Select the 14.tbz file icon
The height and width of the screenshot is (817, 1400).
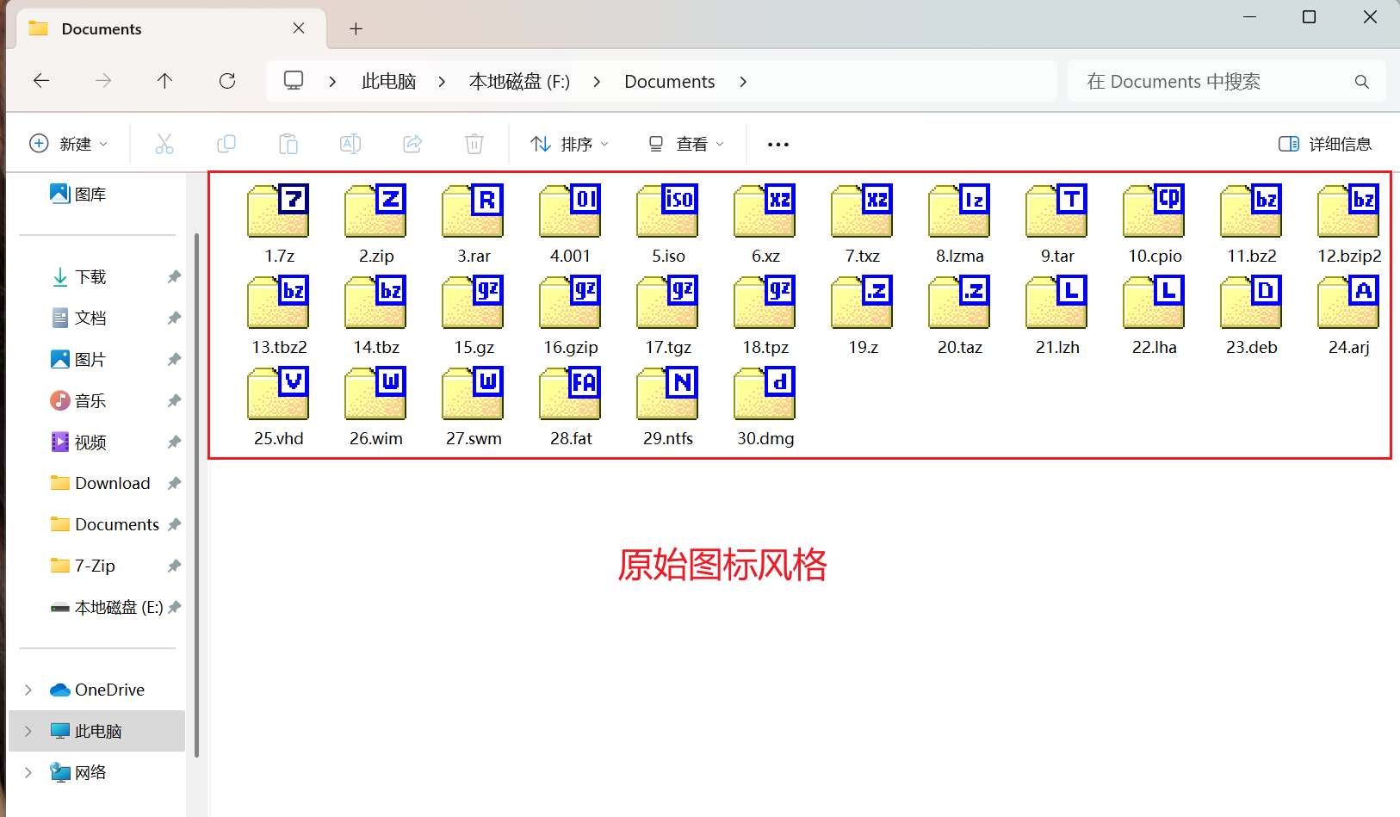[x=375, y=302]
